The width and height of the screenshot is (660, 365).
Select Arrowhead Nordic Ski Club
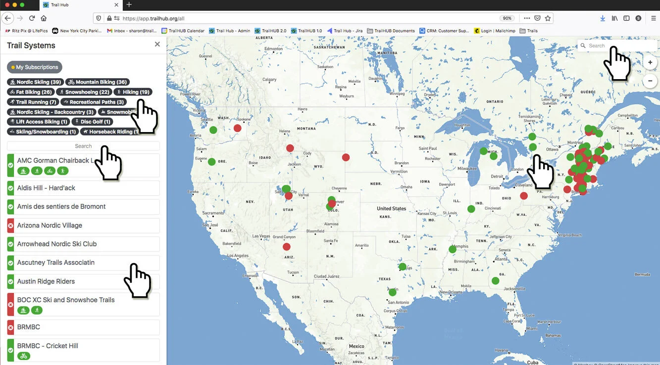pos(83,244)
